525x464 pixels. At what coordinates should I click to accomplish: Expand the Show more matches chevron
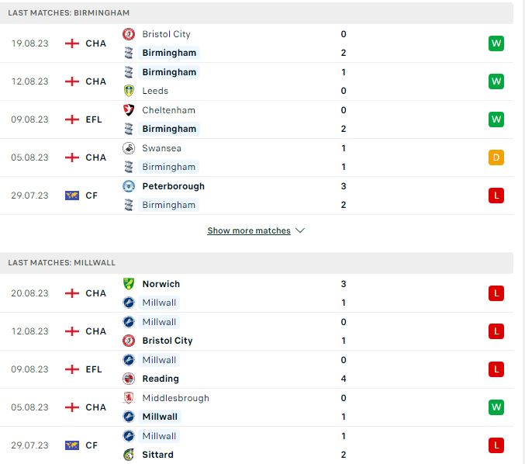300,230
